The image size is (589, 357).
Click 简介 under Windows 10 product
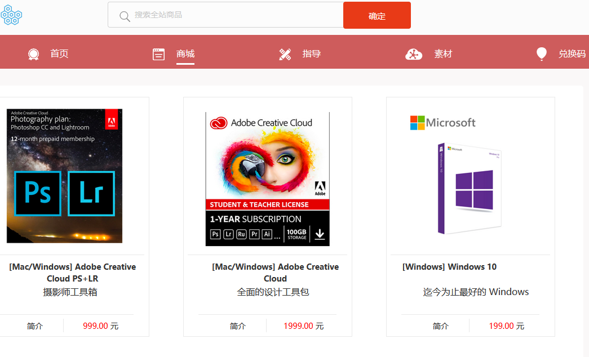pos(441,326)
